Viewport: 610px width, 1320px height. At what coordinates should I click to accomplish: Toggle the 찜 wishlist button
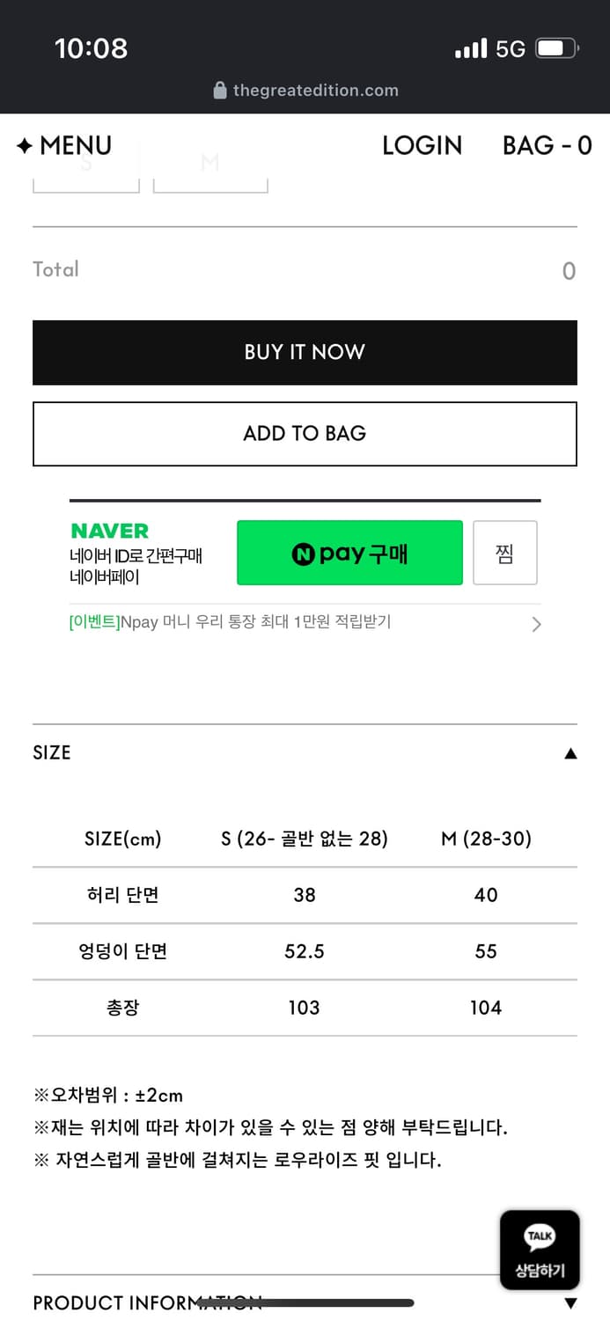coord(504,553)
